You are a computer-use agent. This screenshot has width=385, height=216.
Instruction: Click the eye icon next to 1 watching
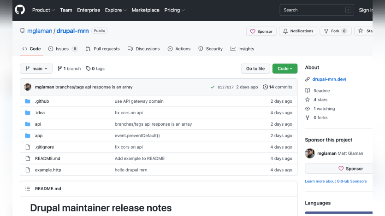[308, 109]
